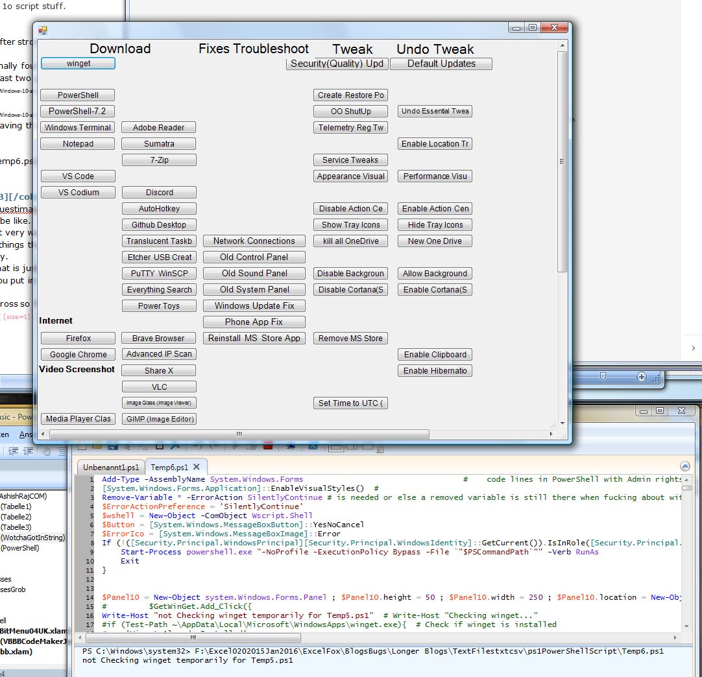Click the indent icon in VBA editor toolbar
Image resolution: width=702 pixels, height=677 pixels.
tap(13, 451)
